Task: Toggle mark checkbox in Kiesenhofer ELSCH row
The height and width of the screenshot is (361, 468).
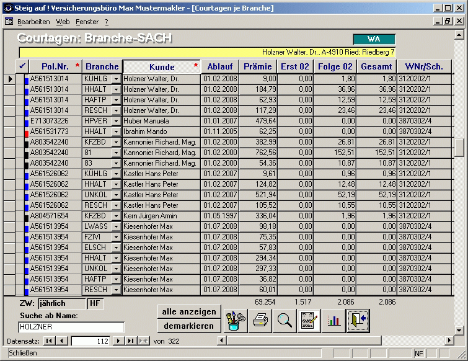Action: [20, 247]
